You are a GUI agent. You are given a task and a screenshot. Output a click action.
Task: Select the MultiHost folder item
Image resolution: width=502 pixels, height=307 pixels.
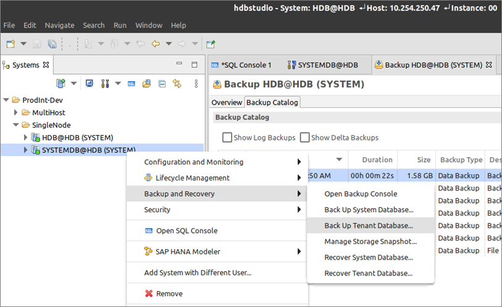pyautogui.click(x=49, y=113)
